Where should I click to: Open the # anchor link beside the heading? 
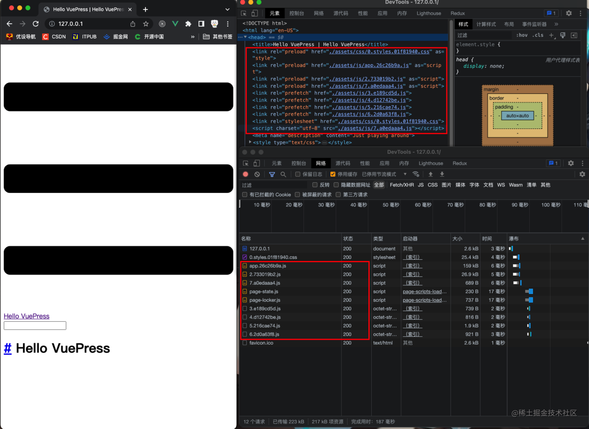8,348
